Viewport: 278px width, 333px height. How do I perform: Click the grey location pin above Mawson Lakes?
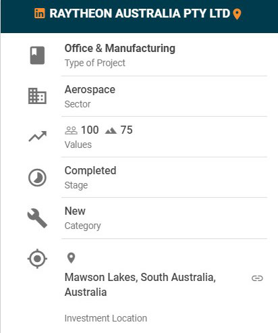tap(71, 258)
